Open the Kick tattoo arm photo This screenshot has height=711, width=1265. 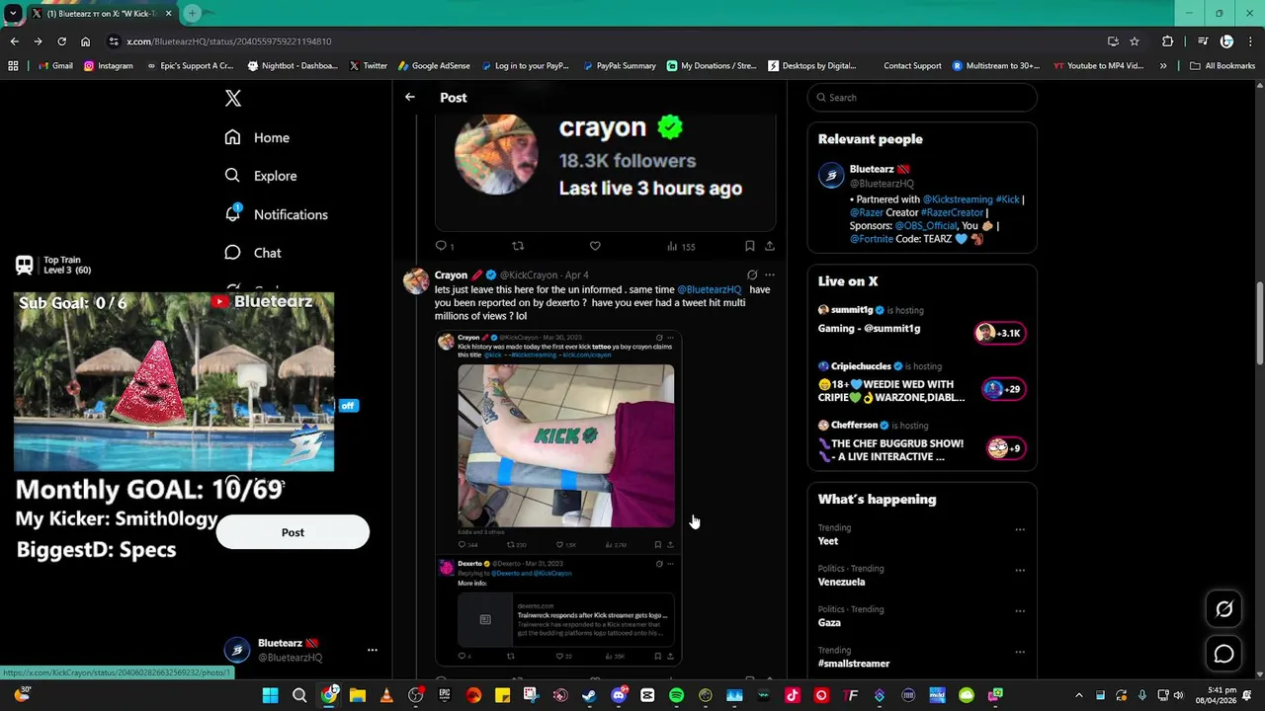coord(566,446)
